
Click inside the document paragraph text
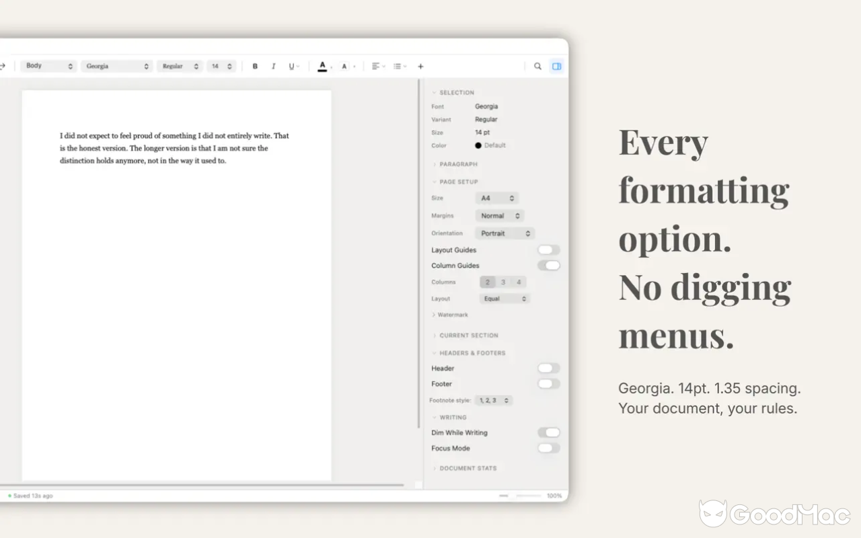[x=174, y=148]
